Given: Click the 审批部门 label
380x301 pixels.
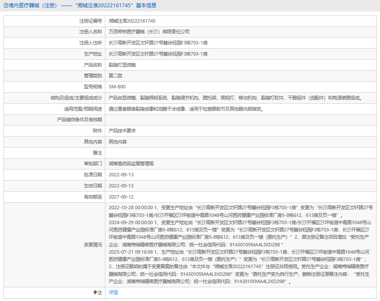Looking at the screenshot, I should click(93, 164).
